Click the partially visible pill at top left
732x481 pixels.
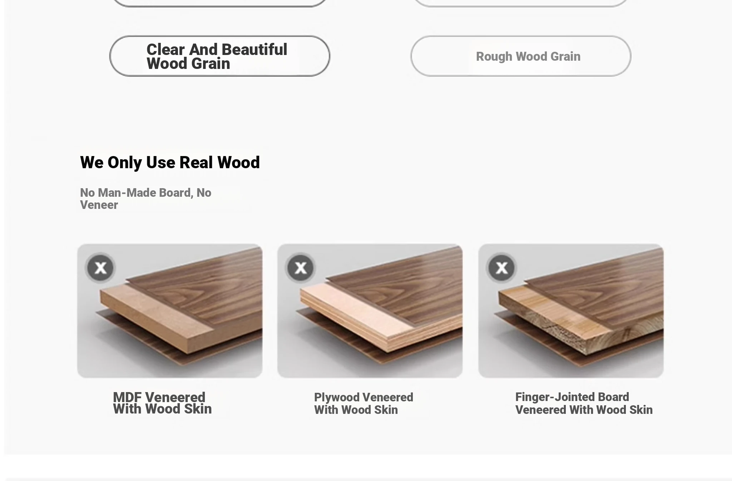click(x=219, y=3)
